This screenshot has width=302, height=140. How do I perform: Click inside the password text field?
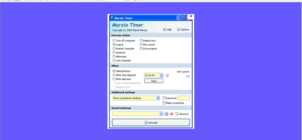point(183,98)
